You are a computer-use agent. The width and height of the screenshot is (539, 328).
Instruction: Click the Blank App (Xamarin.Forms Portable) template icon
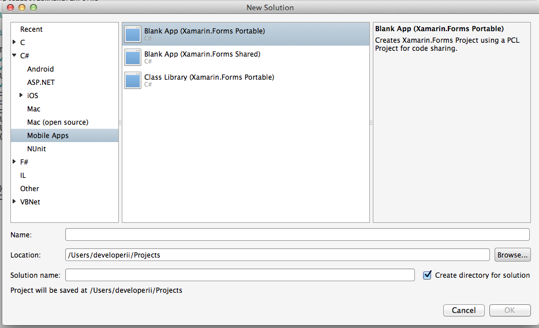133,34
